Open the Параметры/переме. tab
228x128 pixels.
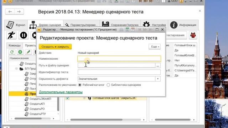click(82, 25)
